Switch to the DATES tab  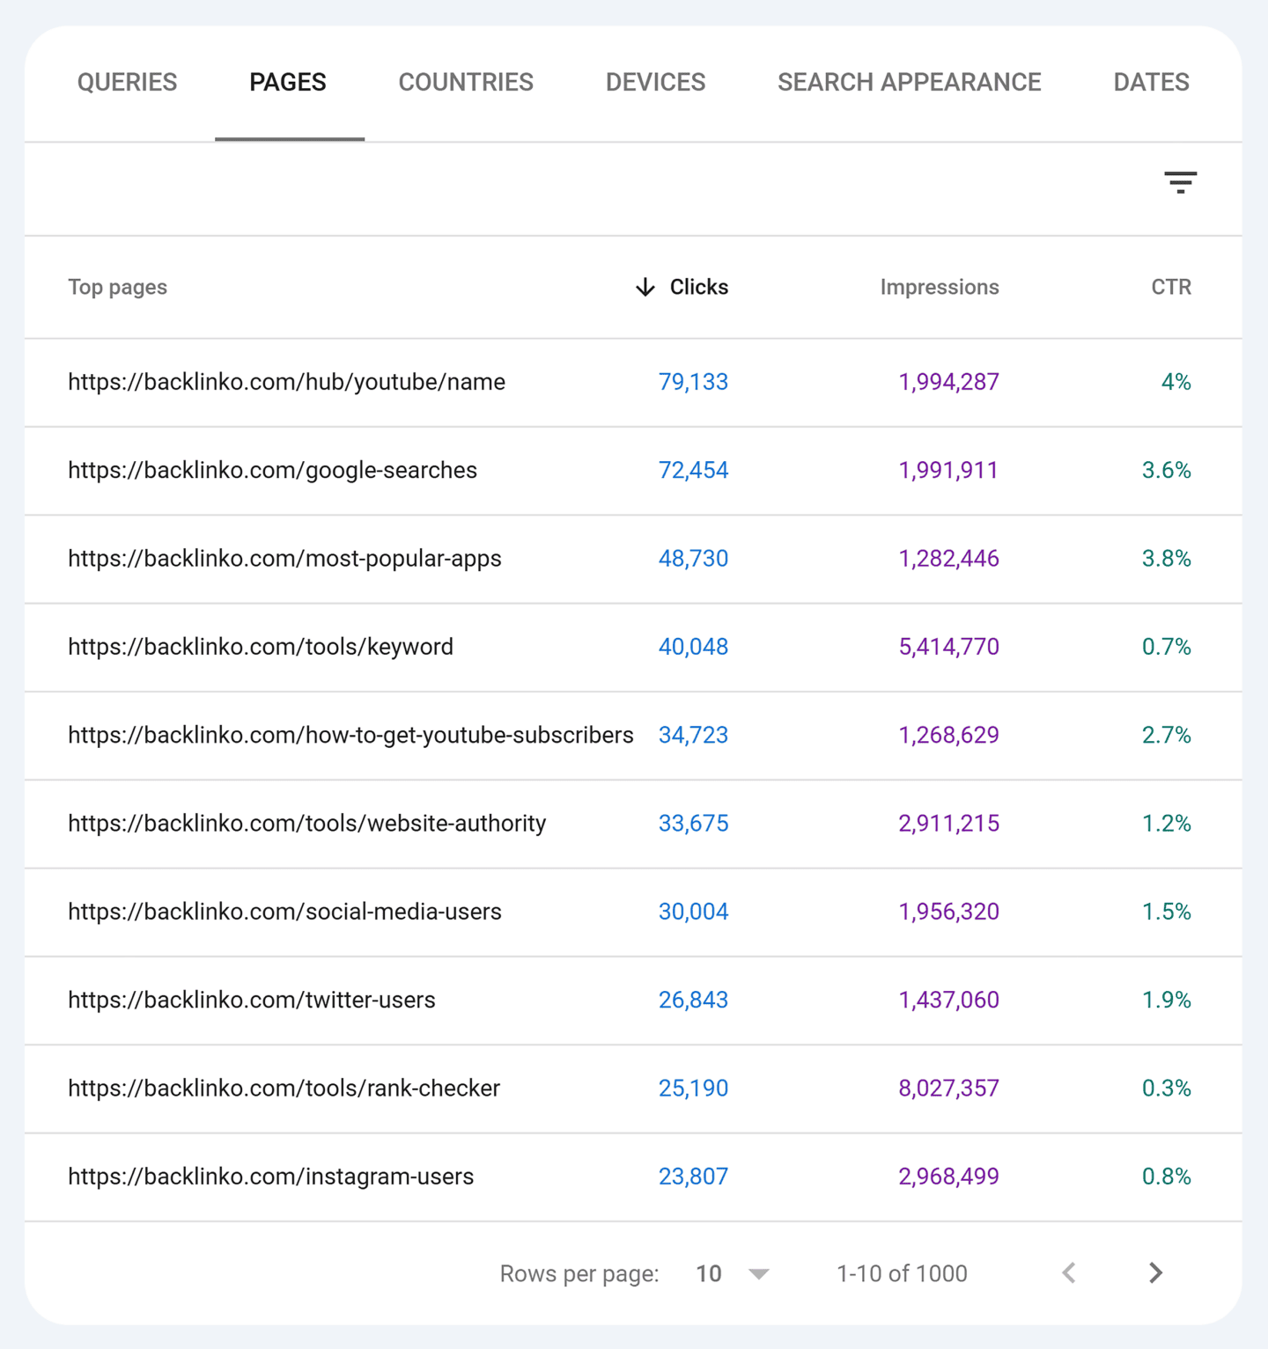(1151, 82)
